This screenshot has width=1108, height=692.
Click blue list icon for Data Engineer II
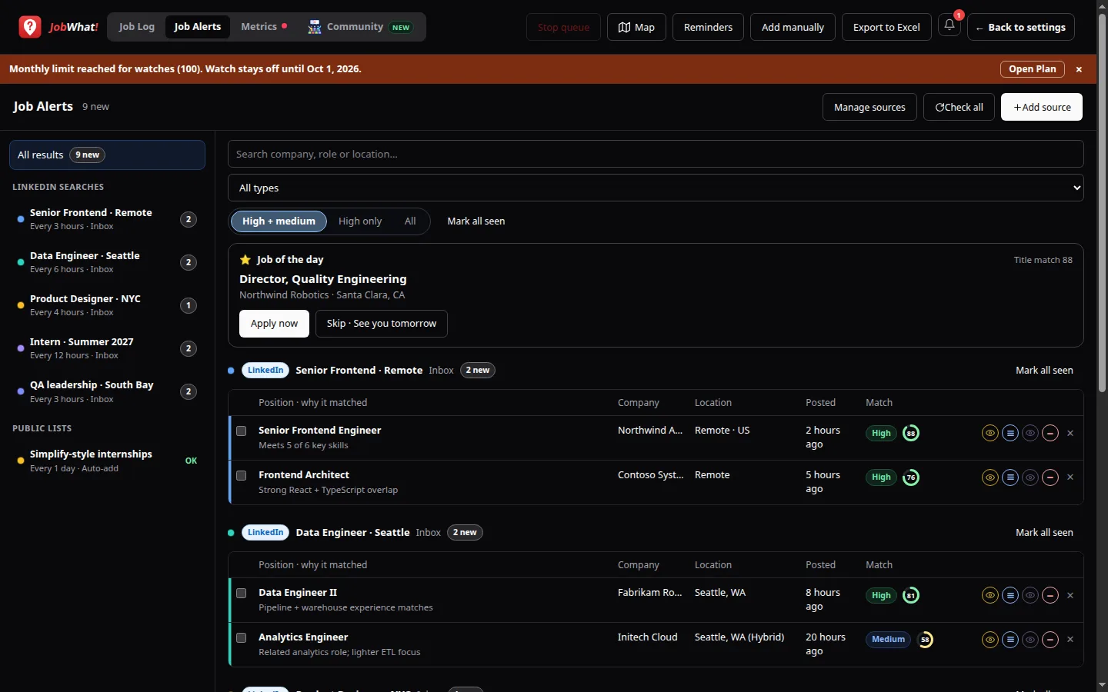click(1010, 595)
